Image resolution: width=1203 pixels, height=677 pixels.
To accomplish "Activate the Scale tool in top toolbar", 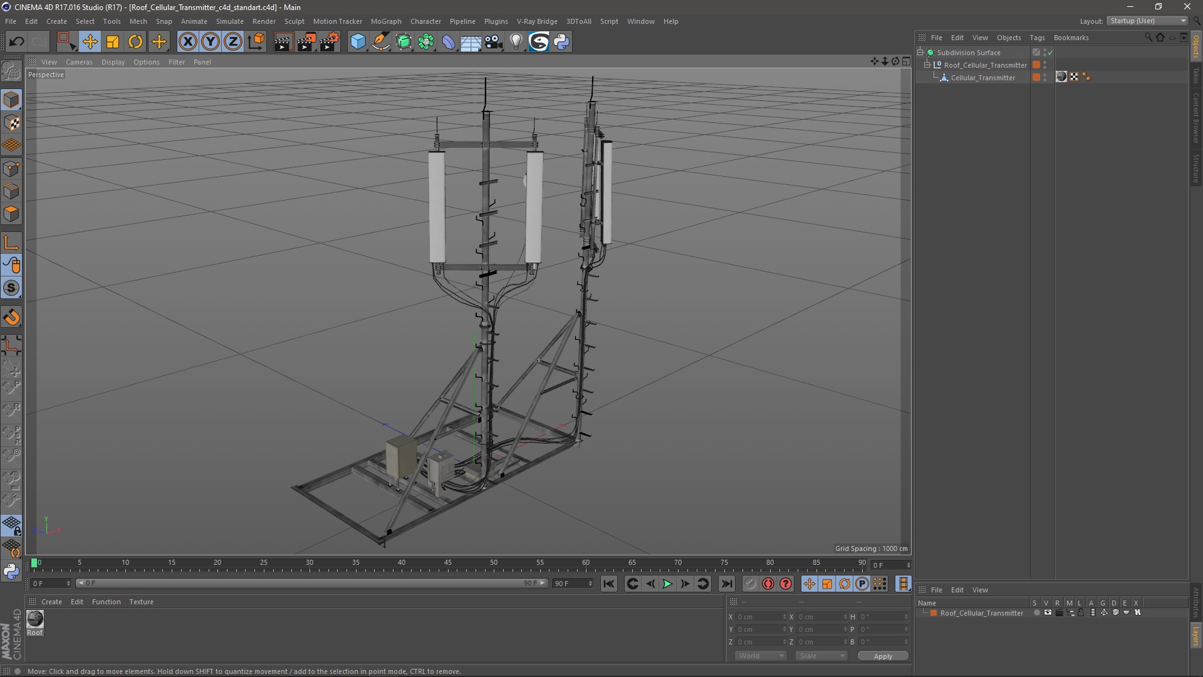I will [113, 42].
